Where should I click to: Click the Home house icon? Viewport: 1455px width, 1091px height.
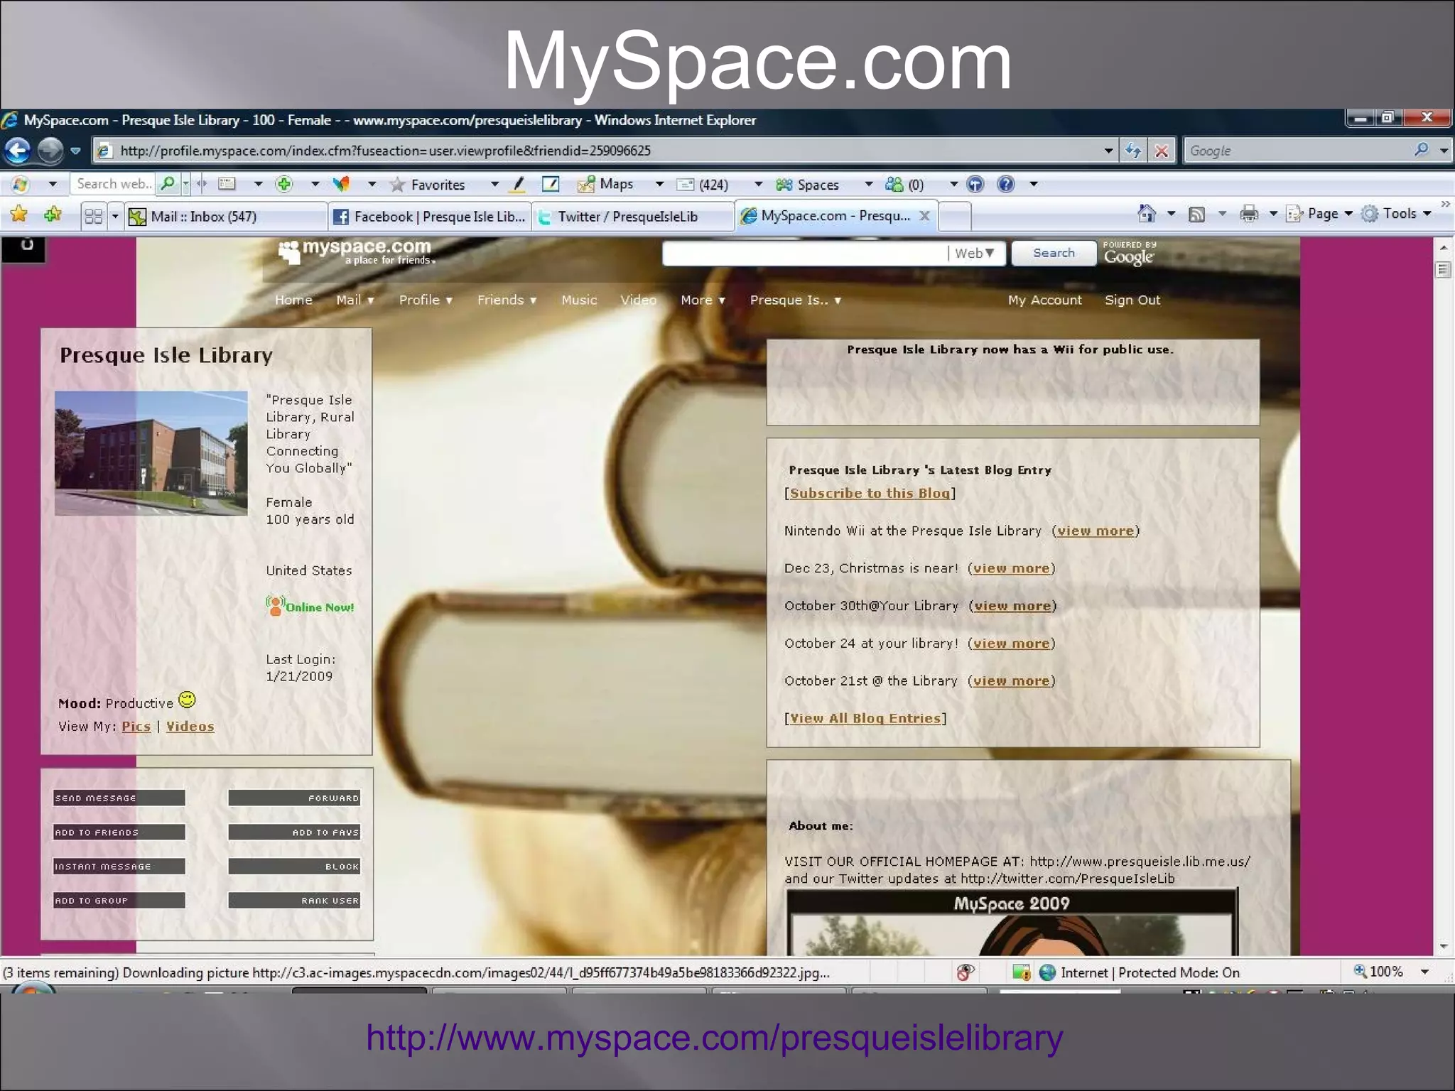[x=1146, y=214]
